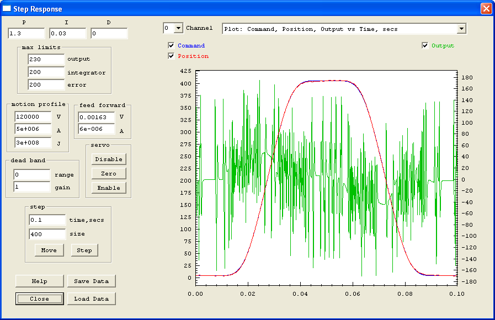This screenshot has width=495, height=320.
Task: Click the P gain input field
Action: click(x=25, y=34)
